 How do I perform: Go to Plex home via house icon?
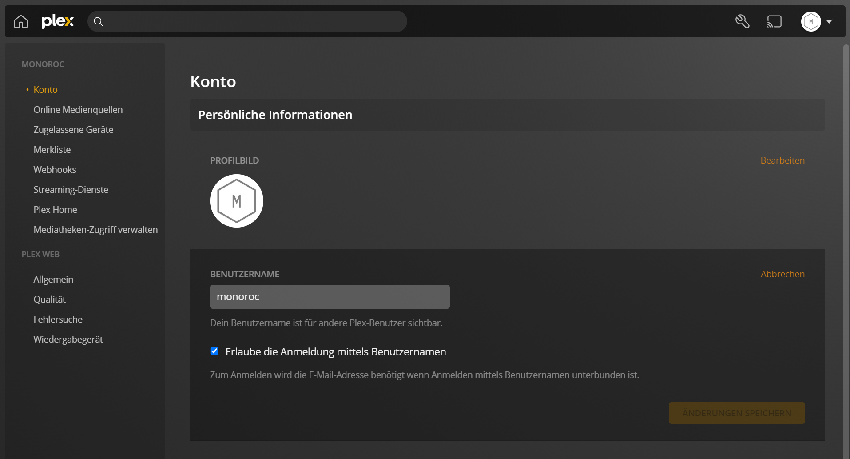click(21, 21)
